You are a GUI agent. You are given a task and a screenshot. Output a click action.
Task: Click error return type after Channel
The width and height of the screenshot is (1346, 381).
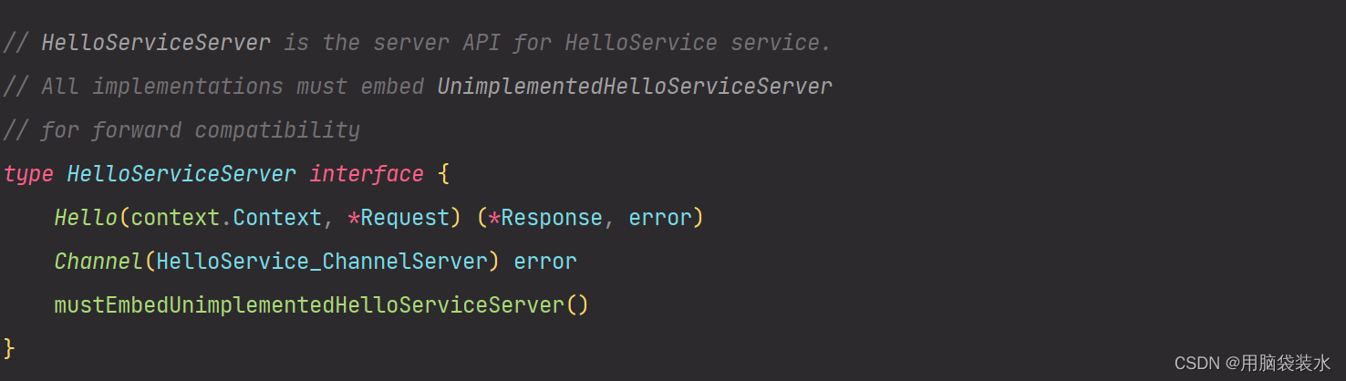[545, 262]
